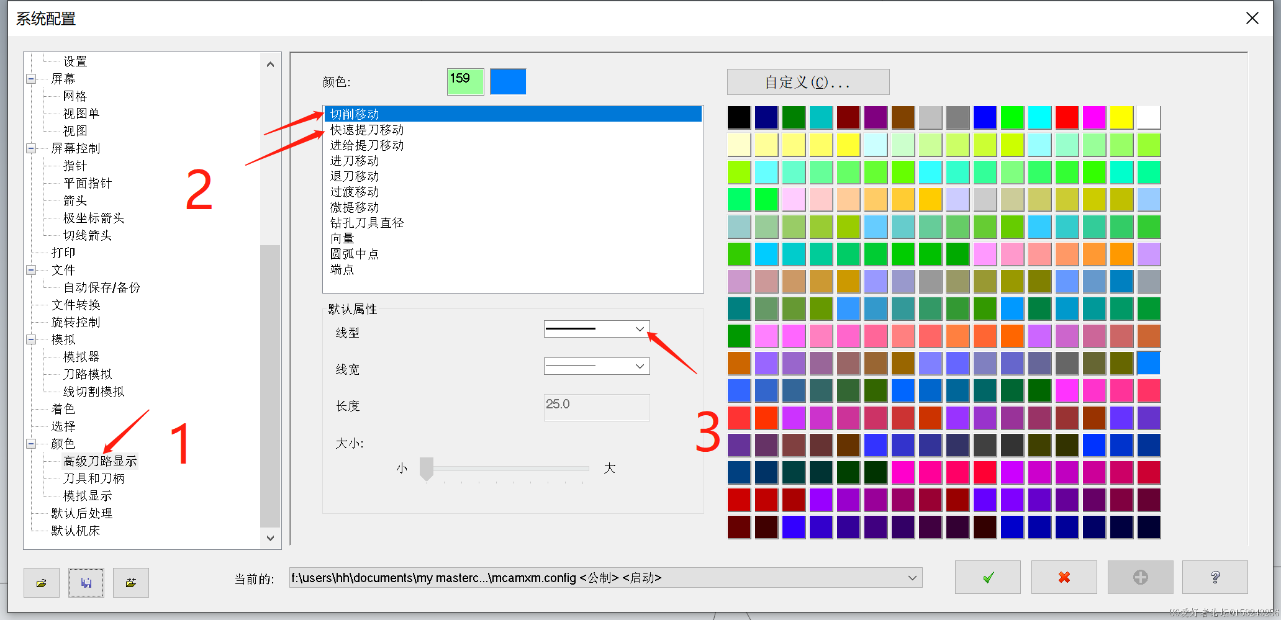Collapse the 屏幕 tree node
The height and width of the screenshot is (620, 1281).
click(x=31, y=79)
